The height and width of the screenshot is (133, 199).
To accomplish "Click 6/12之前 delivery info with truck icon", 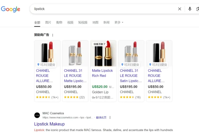I will pos(103,98).
